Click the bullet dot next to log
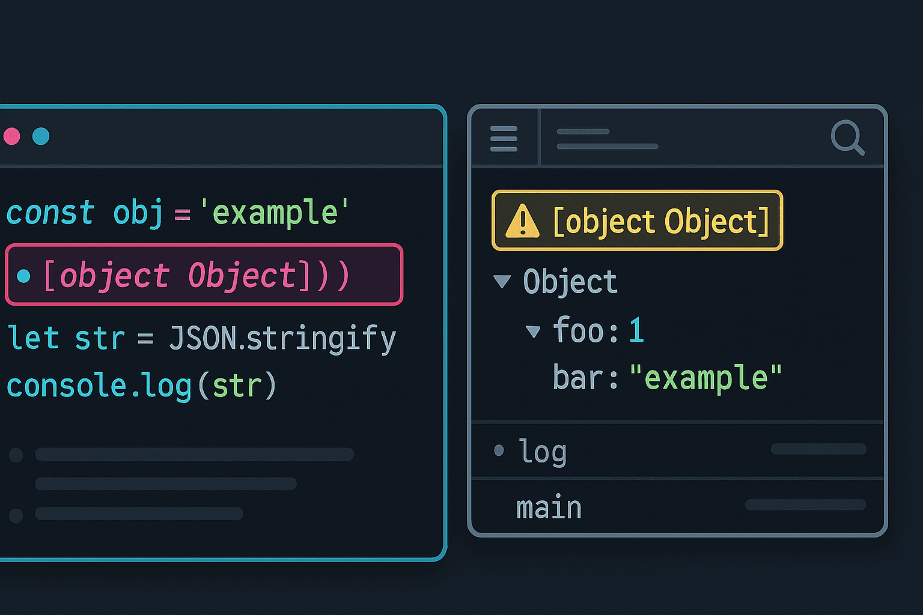Viewport: 923px width, 615px height. click(x=499, y=450)
